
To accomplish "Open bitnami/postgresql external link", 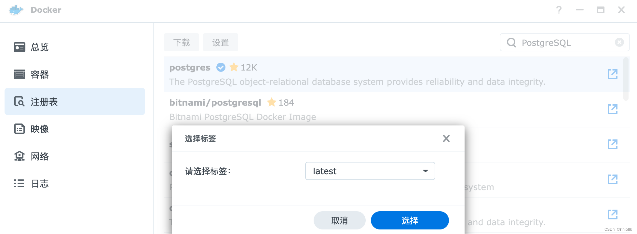I will tap(612, 109).
